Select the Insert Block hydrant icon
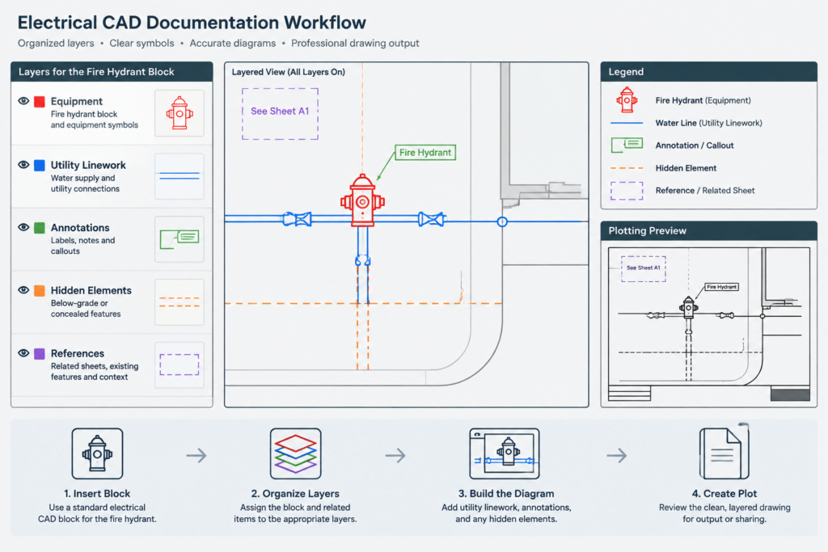Screen dimensions: 828x552 tap(97, 454)
